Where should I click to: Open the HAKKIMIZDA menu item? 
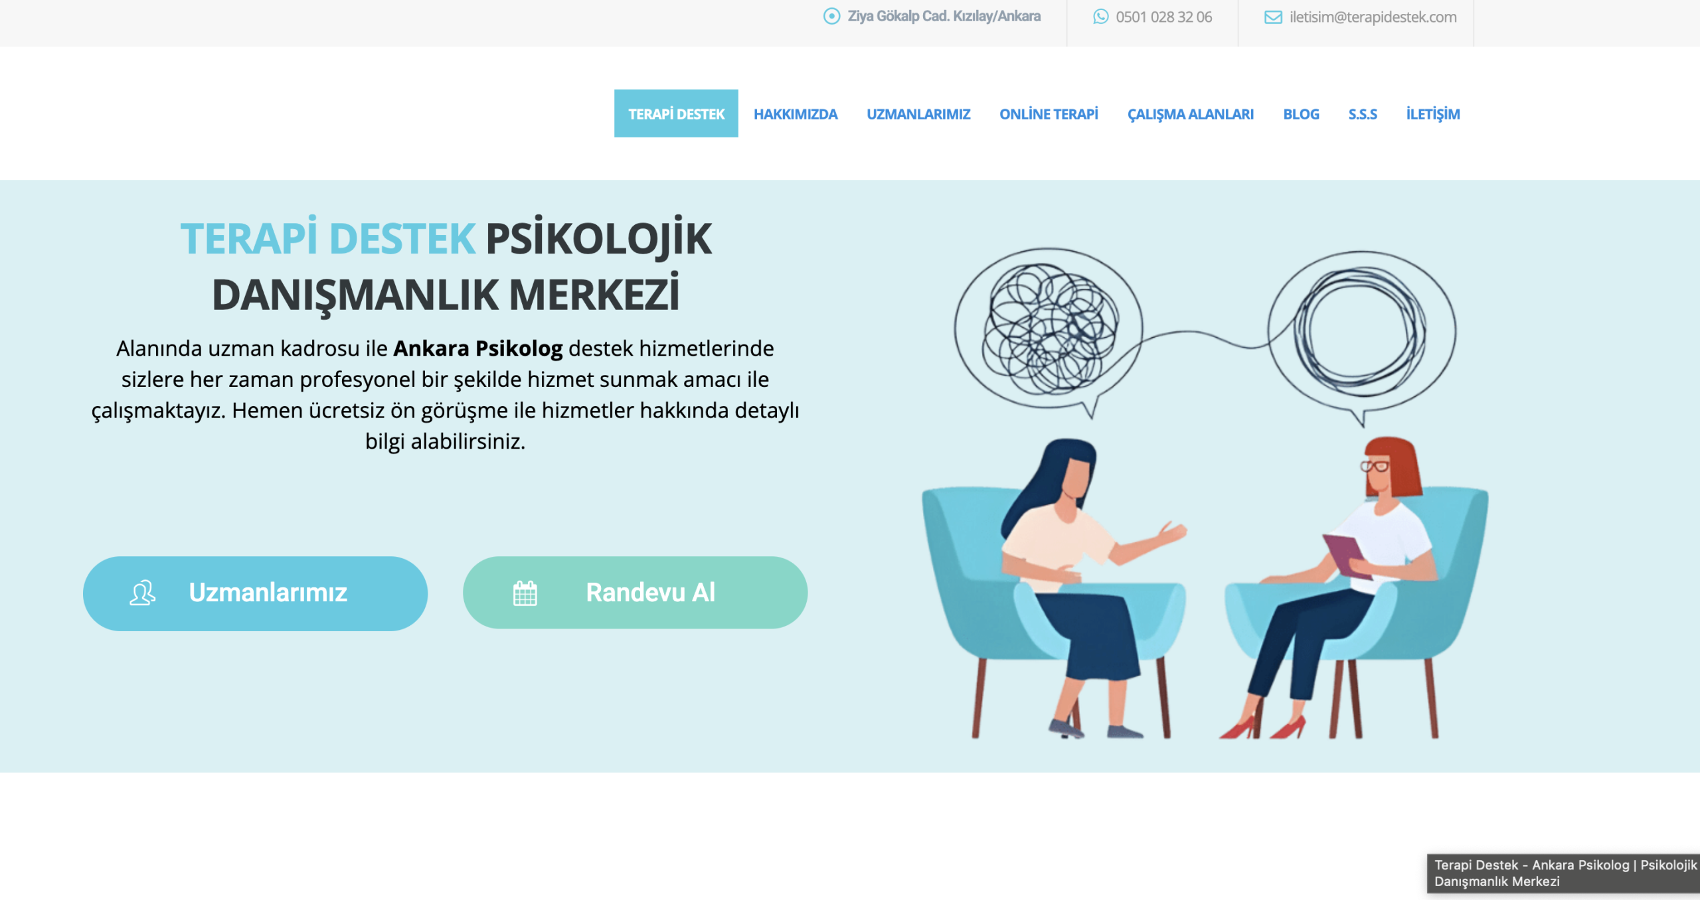(796, 114)
